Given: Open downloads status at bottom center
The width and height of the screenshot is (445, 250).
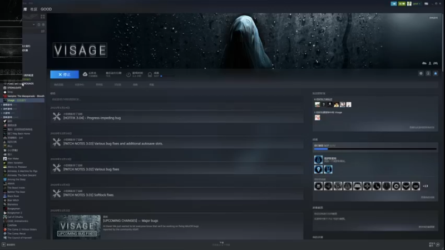Looking at the screenshot, I should coord(221,244).
